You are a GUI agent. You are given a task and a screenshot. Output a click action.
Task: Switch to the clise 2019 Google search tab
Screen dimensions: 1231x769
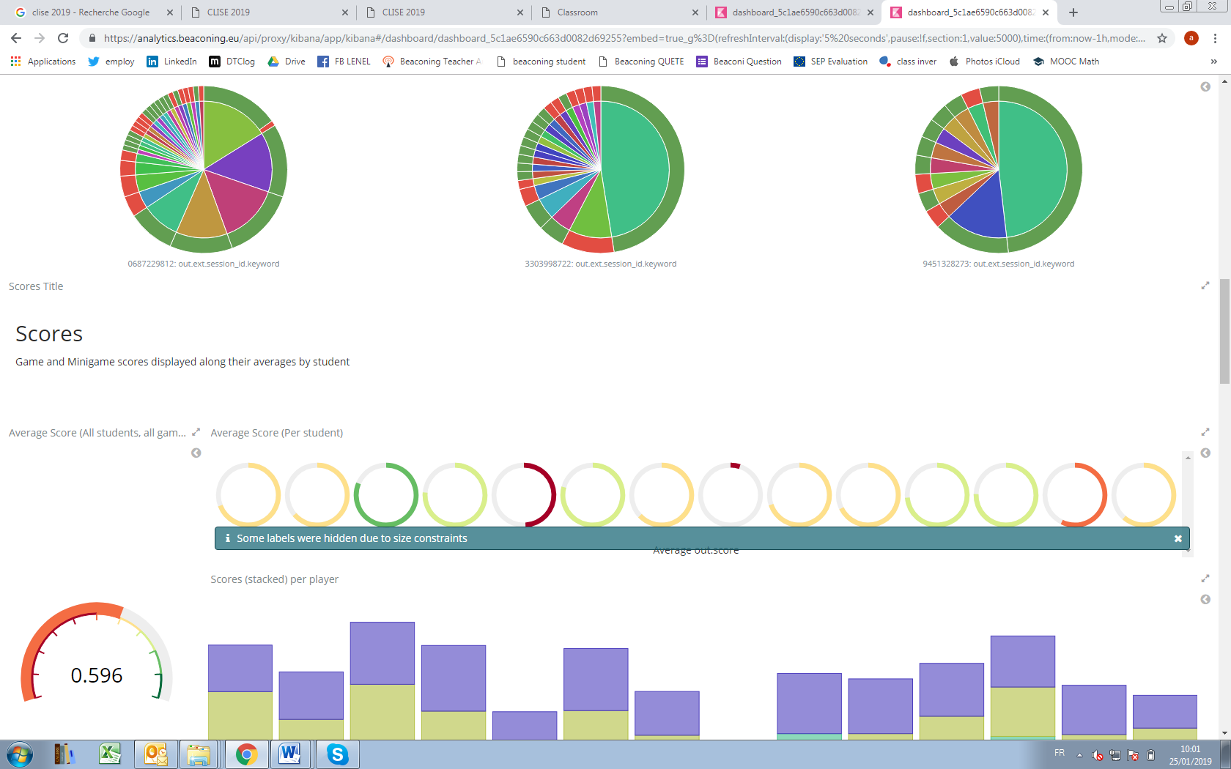click(x=92, y=12)
